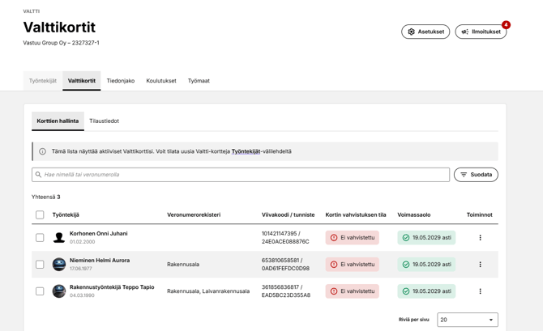Viewport: 543px width, 331px height.
Task: Click the name Korhonen Onni Juhani
Action: tap(99, 233)
